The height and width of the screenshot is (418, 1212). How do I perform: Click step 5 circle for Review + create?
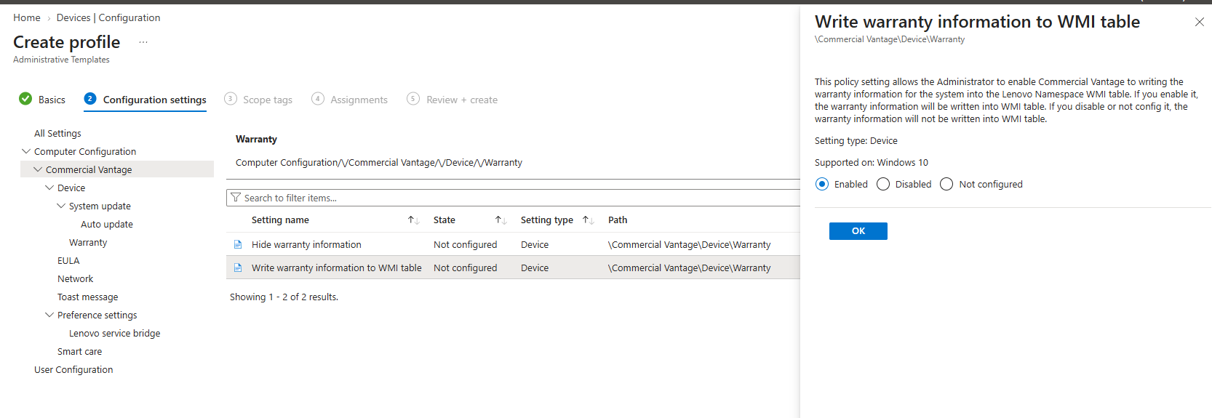413,99
